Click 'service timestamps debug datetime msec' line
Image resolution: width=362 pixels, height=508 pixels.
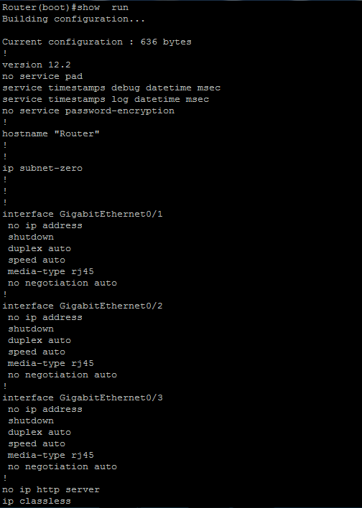[111, 88]
